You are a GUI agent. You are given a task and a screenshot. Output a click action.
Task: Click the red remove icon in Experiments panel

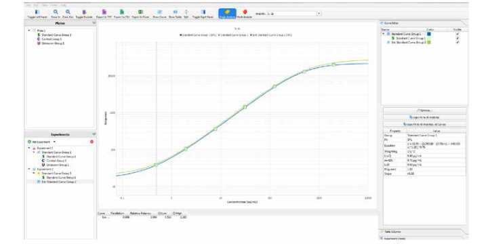(x=91, y=142)
